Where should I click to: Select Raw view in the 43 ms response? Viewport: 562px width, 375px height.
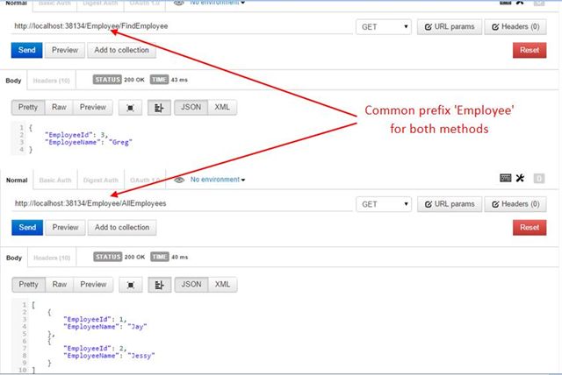(x=59, y=107)
